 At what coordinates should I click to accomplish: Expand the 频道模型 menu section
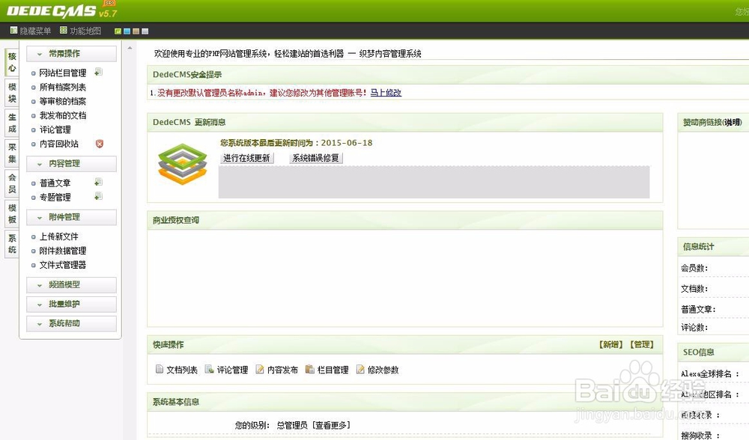tap(71, 285)
